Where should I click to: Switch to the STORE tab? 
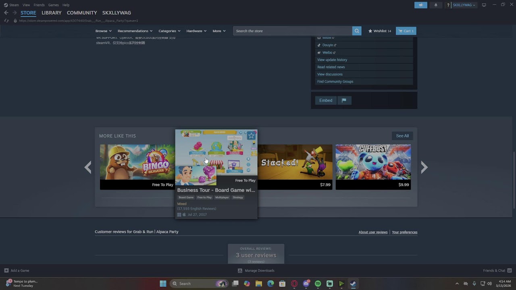tap(28, 13)
